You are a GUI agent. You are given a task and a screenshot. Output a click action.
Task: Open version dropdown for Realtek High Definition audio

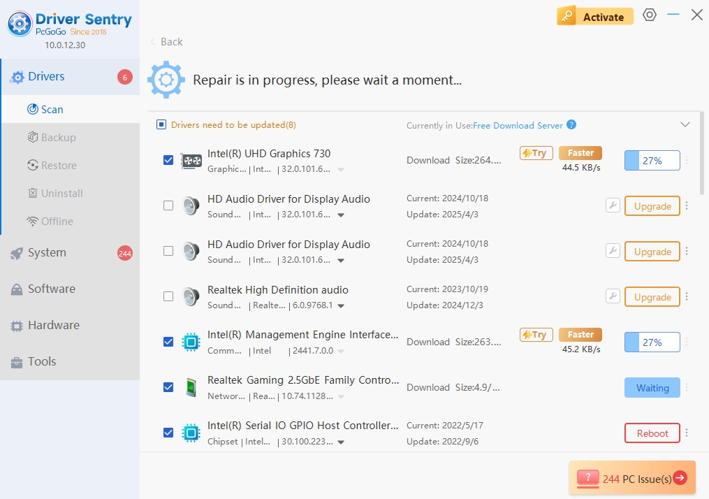click(341, 306)
